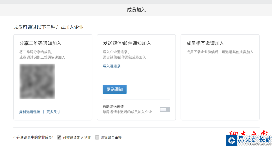Viewport: 272px width, 146px height.
Task: Click the 成员下载企业微信后 description text
Action: (220, 52)
